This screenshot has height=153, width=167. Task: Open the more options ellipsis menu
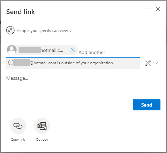point(148,9)
